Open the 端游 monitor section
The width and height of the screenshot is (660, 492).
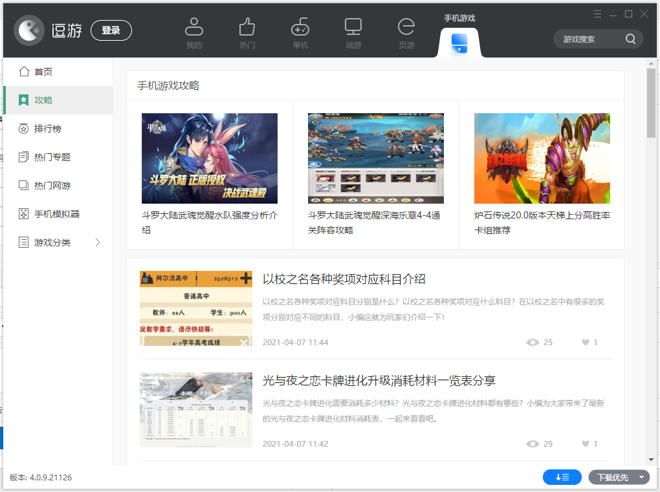pos(353,33)
